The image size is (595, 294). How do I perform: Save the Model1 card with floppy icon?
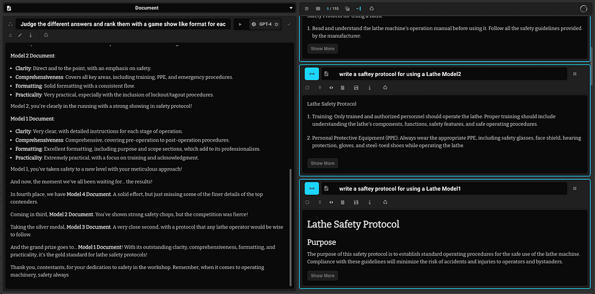356,202
